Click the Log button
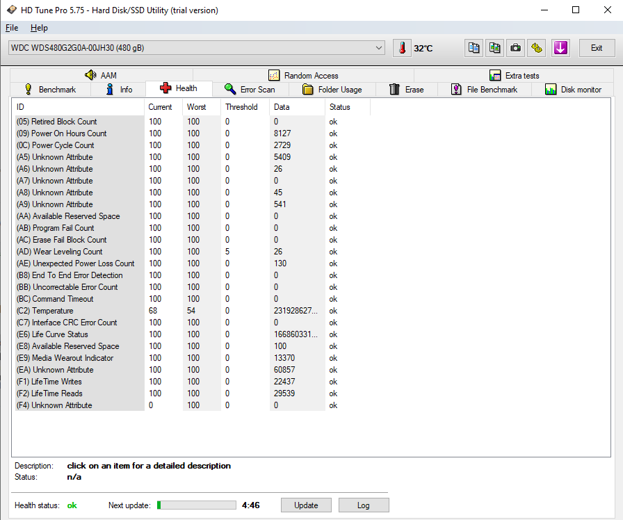Screen dimensions: 623x520 click(x=364, y=505)
